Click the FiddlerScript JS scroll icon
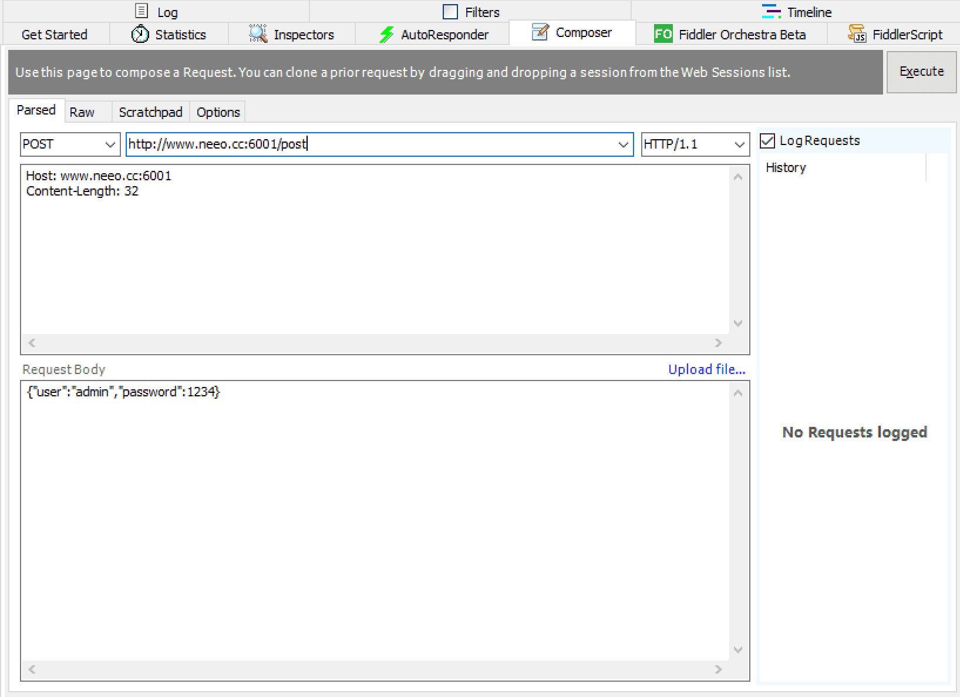960x697 pixels. point(857,34)
